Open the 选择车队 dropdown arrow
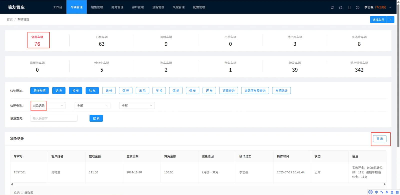This screenshot has height=195, width=400. [x=390, y=19]
